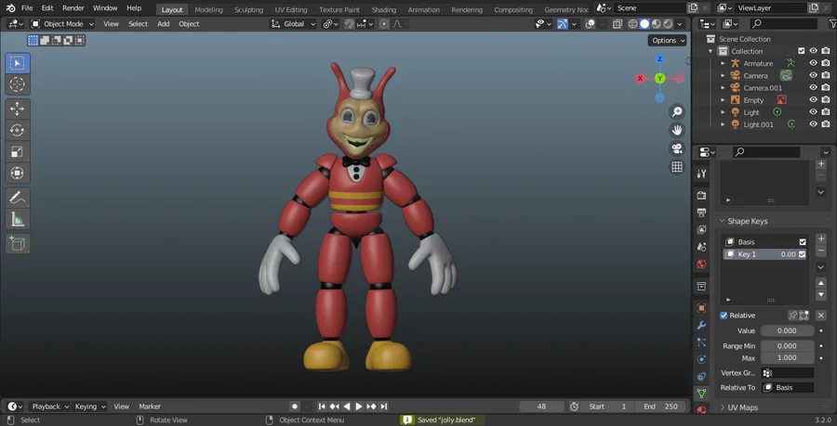Select the Annotate tool
Screen dimensions: 837x426
[18, 197]
